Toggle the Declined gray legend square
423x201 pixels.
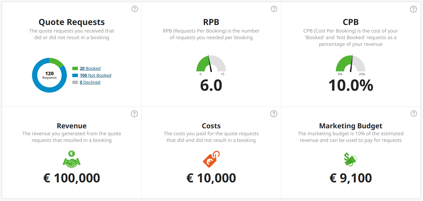pos(75,82)
